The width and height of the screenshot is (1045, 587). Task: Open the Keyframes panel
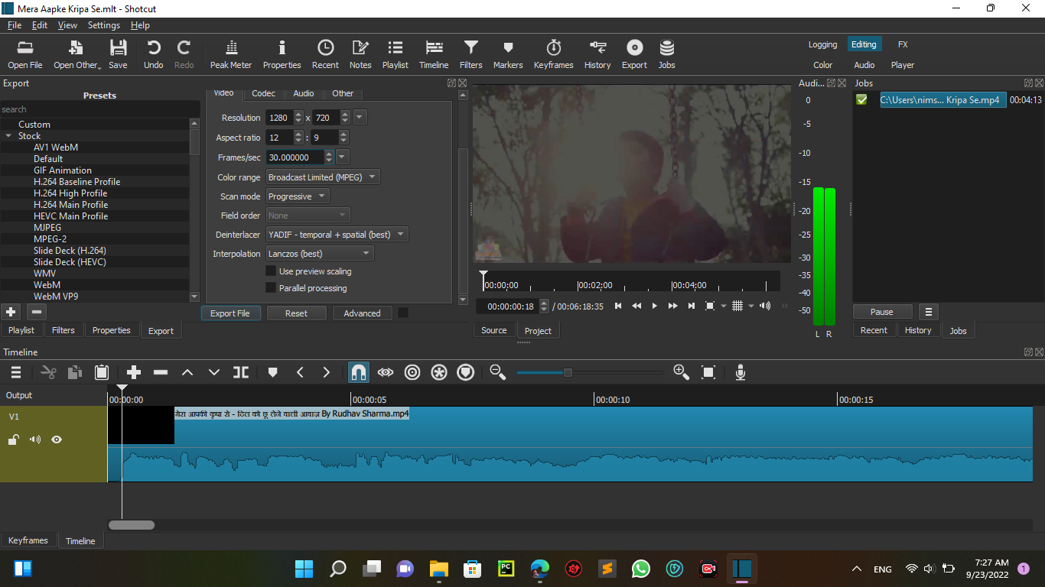(x=553, y=54)
